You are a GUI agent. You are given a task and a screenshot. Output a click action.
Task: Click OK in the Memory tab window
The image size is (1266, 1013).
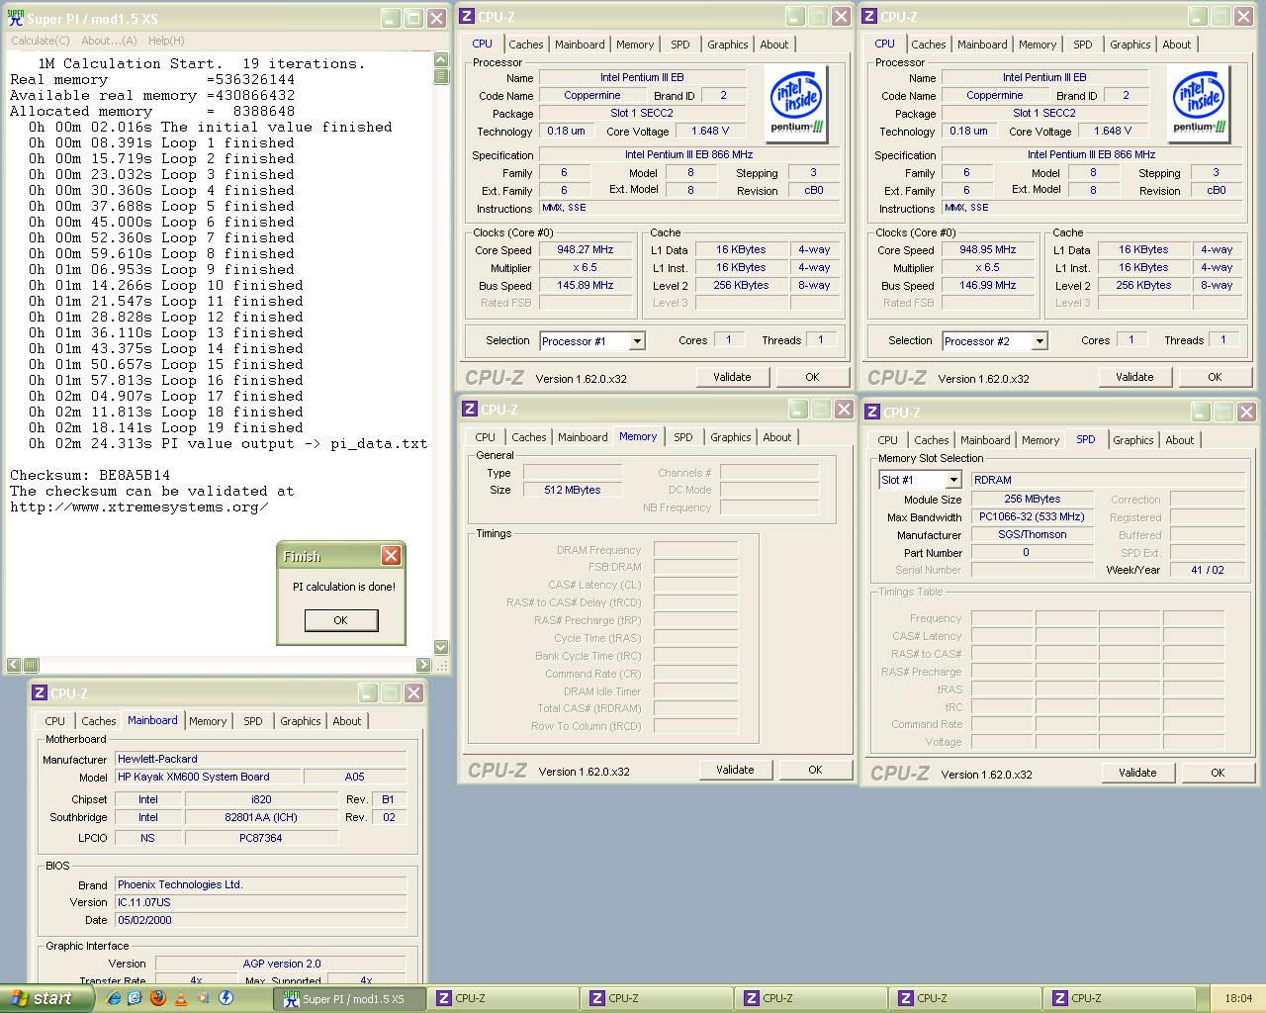click(815, 770)
